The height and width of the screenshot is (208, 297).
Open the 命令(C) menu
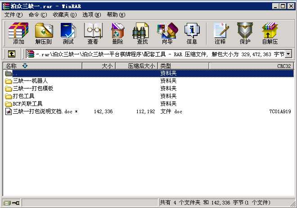(38, 15)
